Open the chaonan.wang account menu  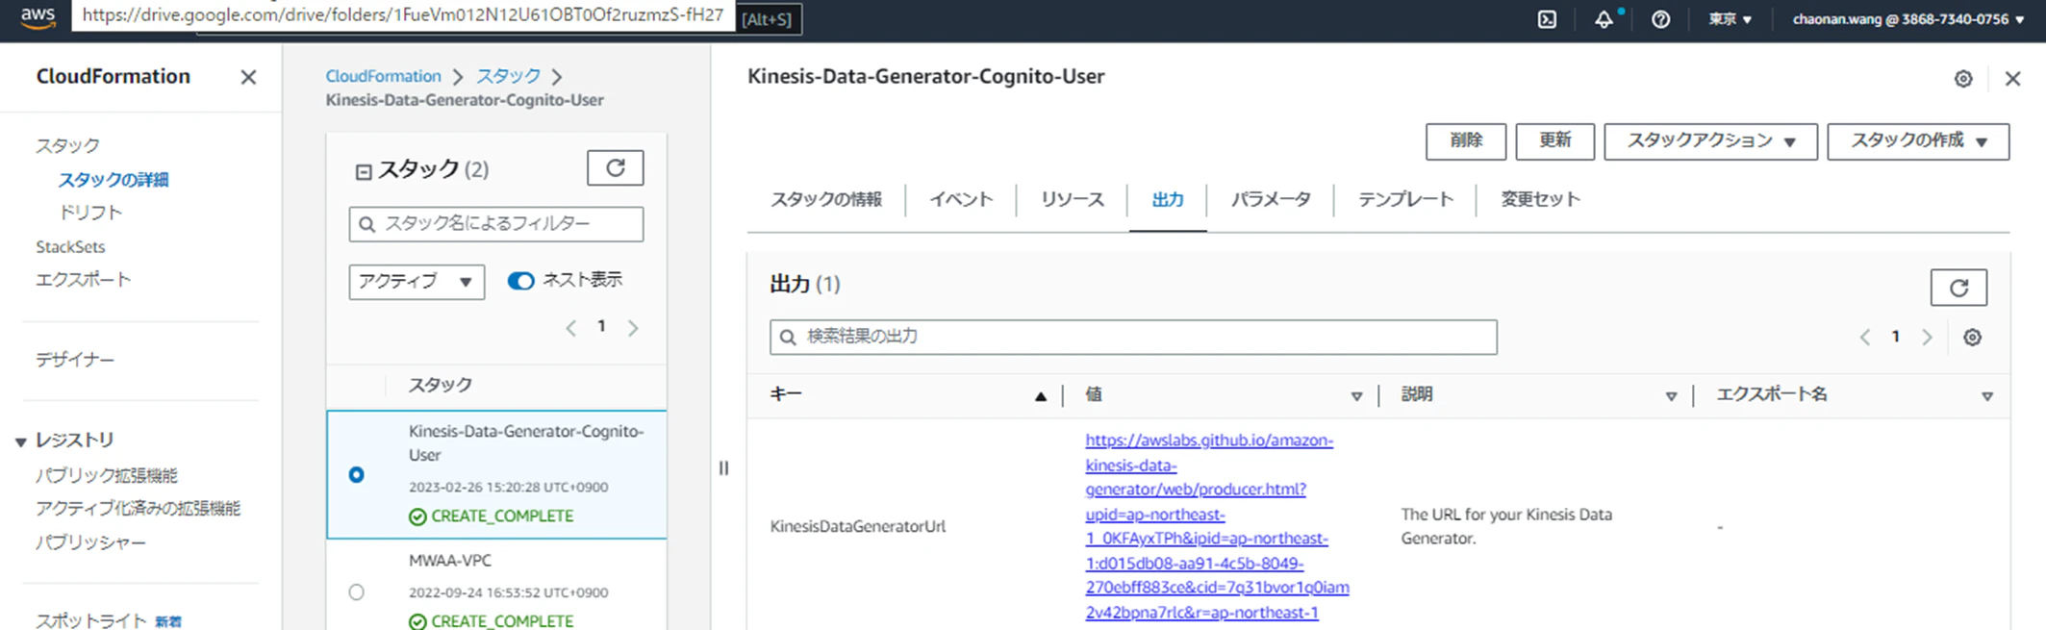click(1907, 19)
